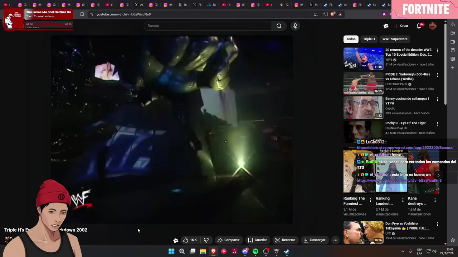
Task: Click the screen cast icon in address bar
Action: click(316, 14)
